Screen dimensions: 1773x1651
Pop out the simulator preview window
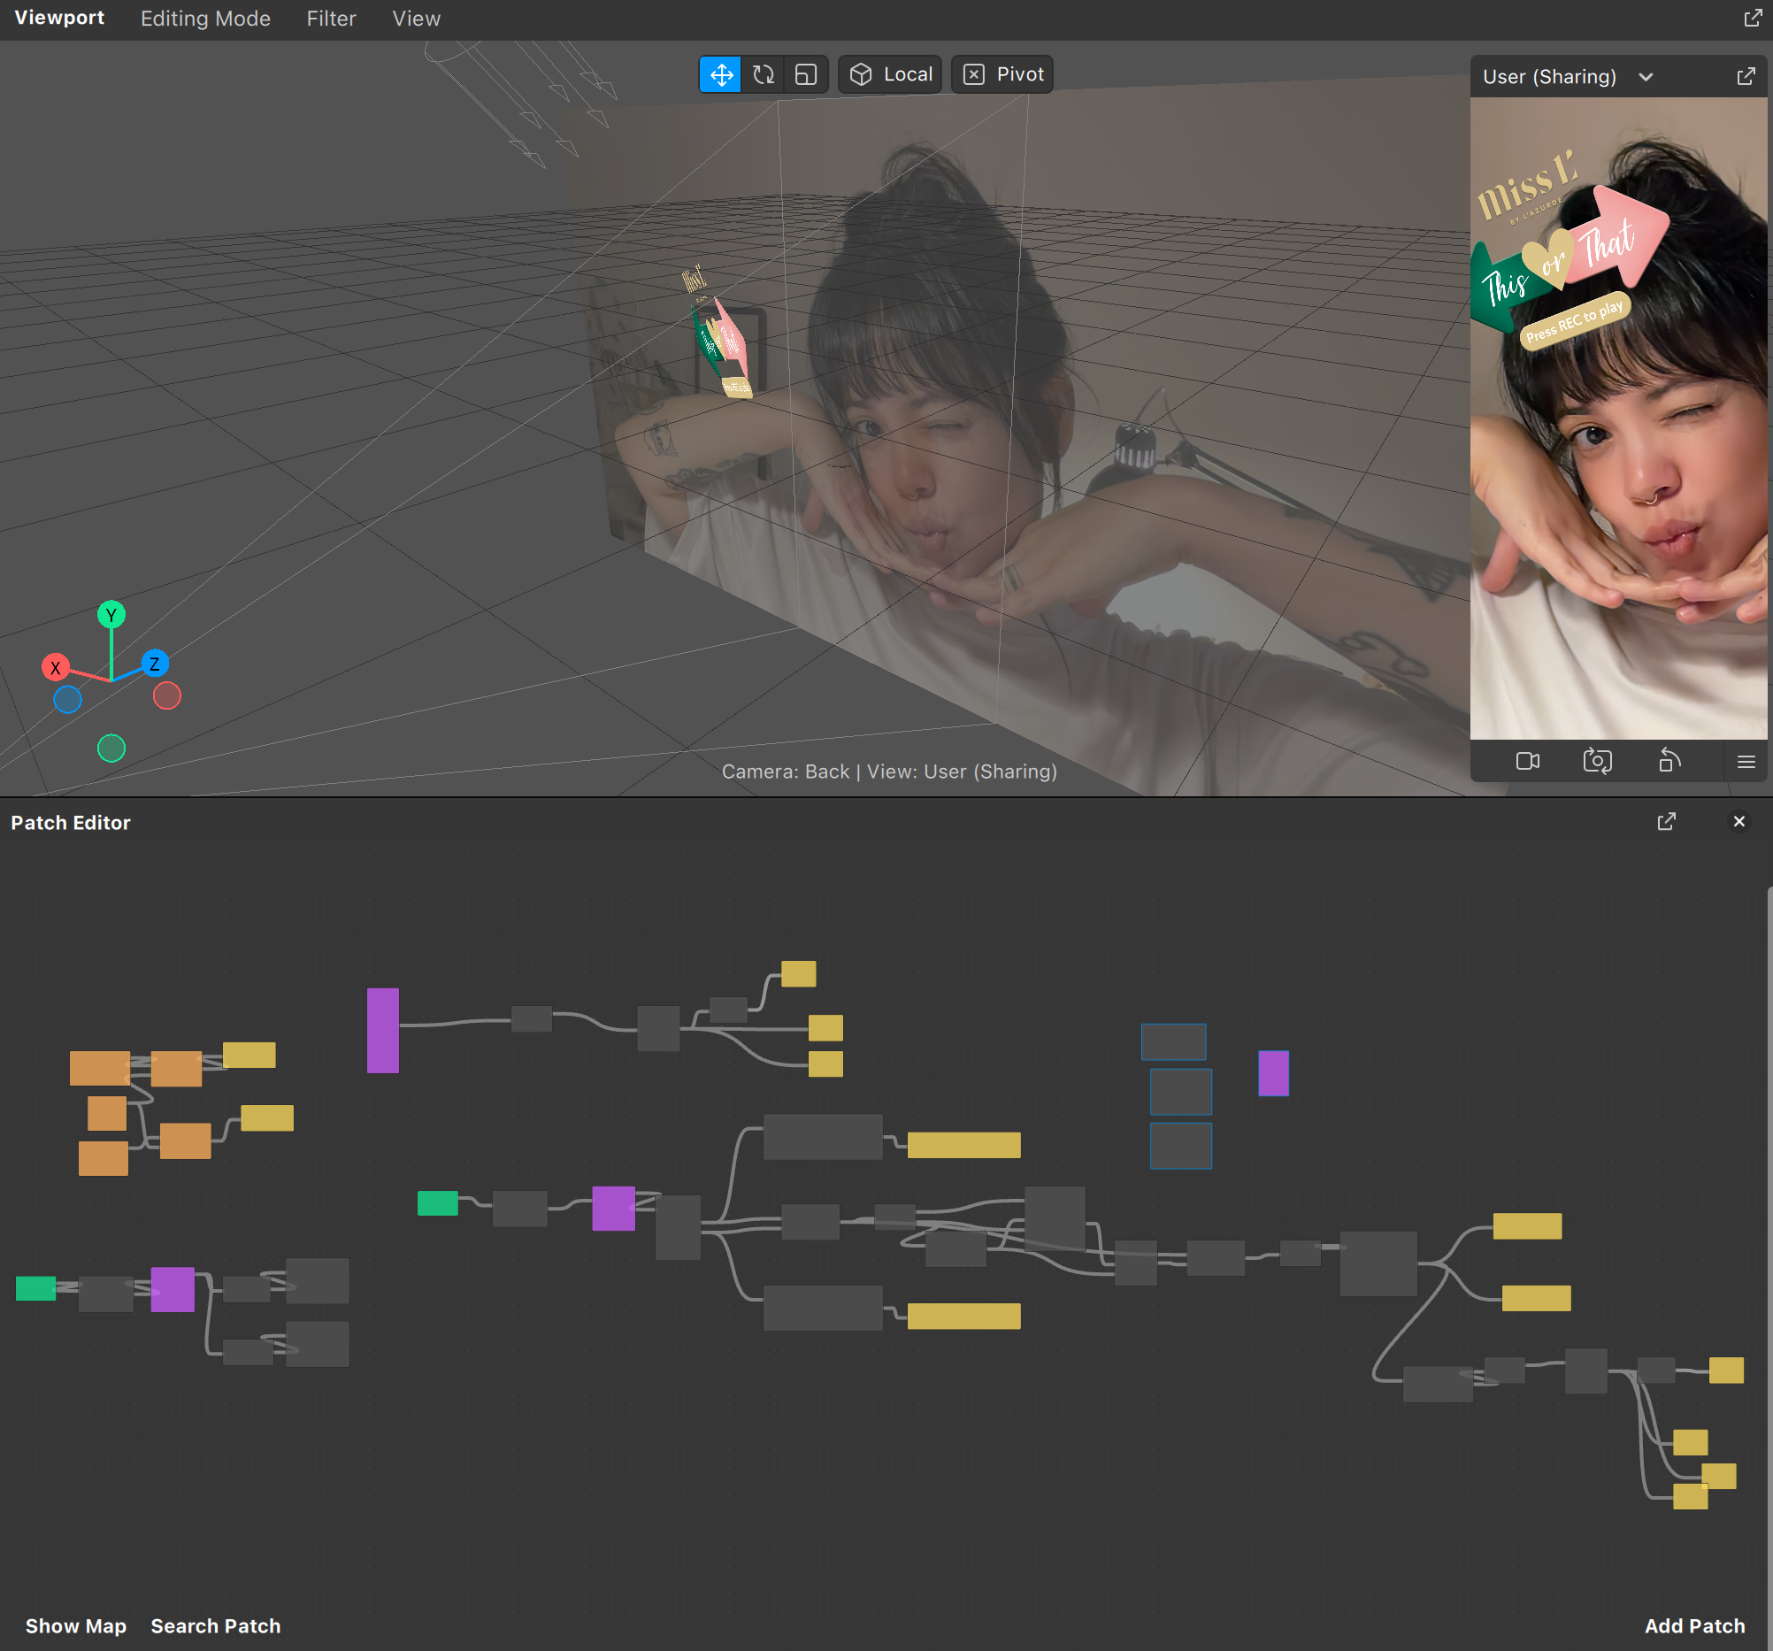1746,77
